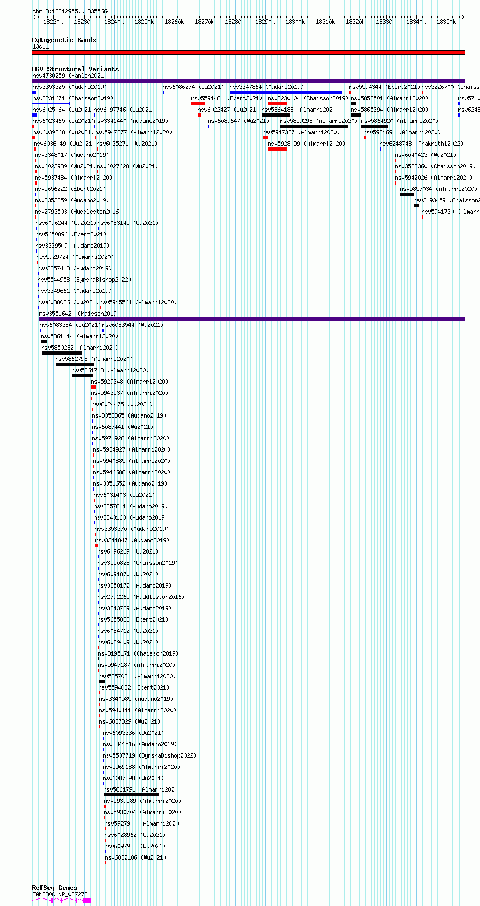
Task: Click the chr13:18212955..18355664 coordinate label
Action: point(71,11)
